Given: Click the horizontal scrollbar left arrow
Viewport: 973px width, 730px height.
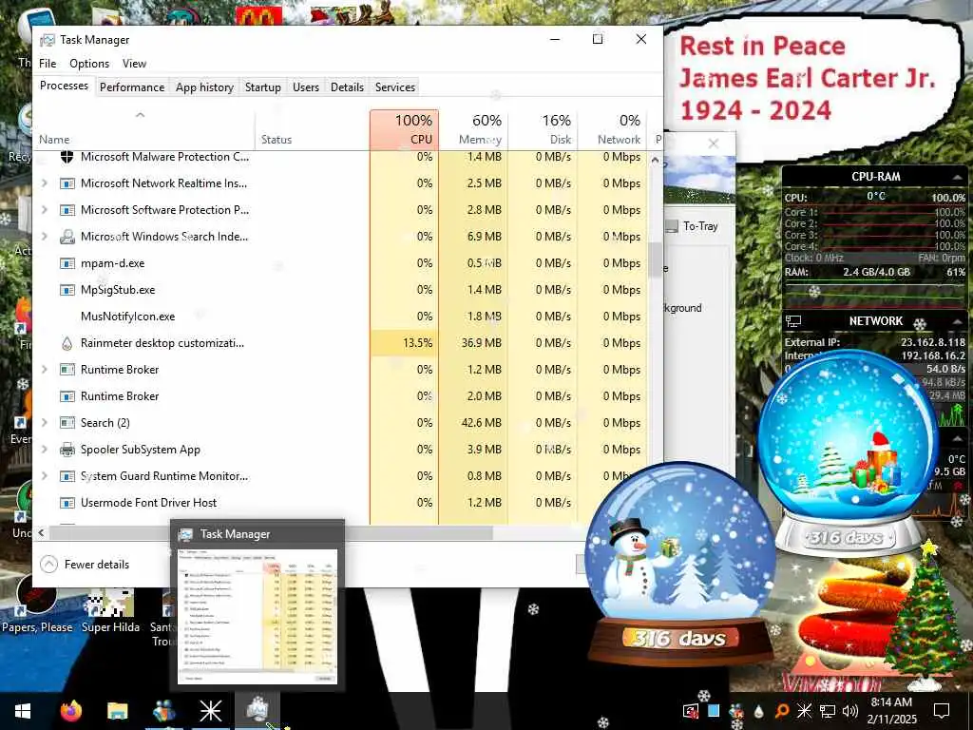Looking at the screenshot, I should point(41,532).
